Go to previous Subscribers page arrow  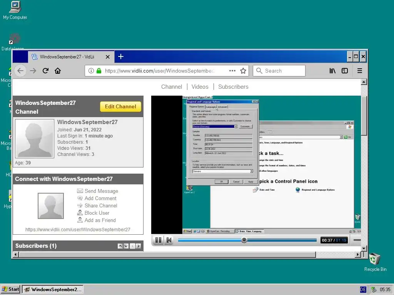click(x=133, y=246)
